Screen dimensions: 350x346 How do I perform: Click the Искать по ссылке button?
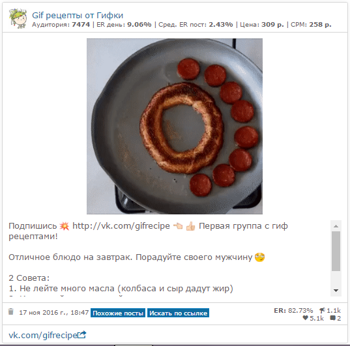[178, 313]
